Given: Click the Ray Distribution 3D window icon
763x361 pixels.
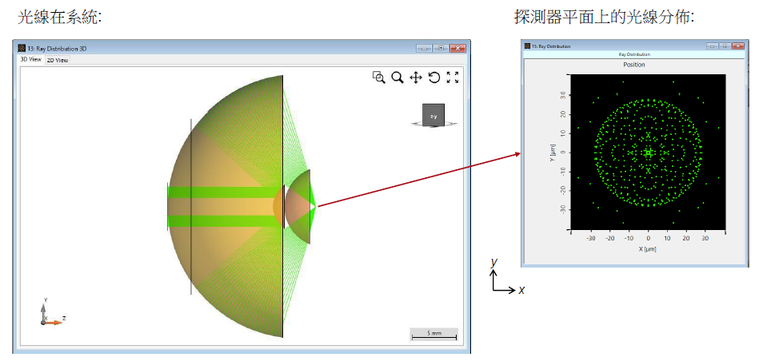Looking at the screenshot, I should click(x=22, y=49).
